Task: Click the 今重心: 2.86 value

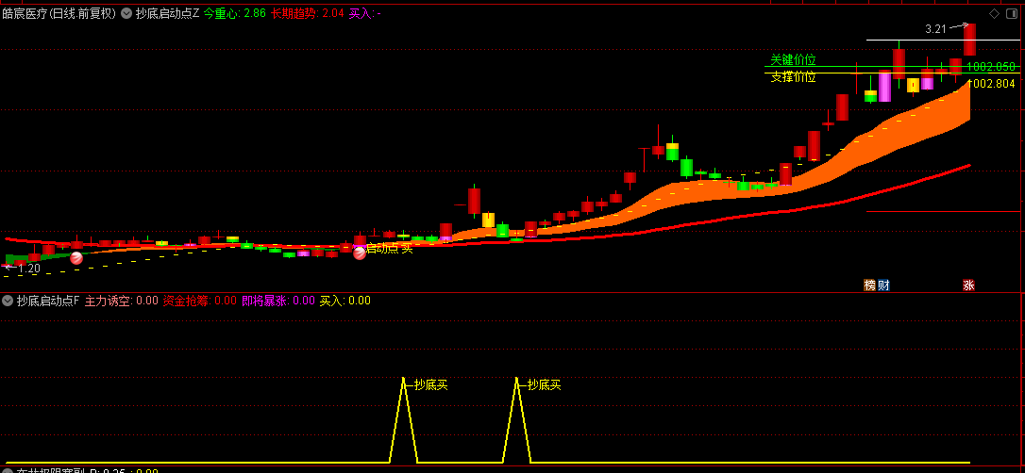Action: [235, 13]
